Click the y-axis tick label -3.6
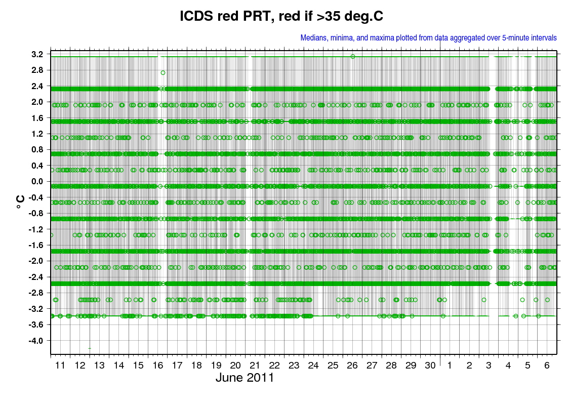 pyautogui.click(x=36, y=325)
